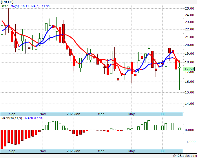Click the 21.00 price axis label
The image size is (197, 158).
(x=189, y=37)
